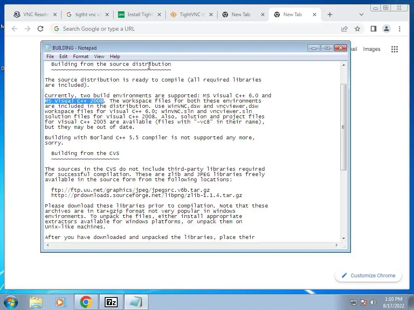This screenshot has height=310, width=414.
Task: Open the network tray icon
Action: [x=353, y=302]
